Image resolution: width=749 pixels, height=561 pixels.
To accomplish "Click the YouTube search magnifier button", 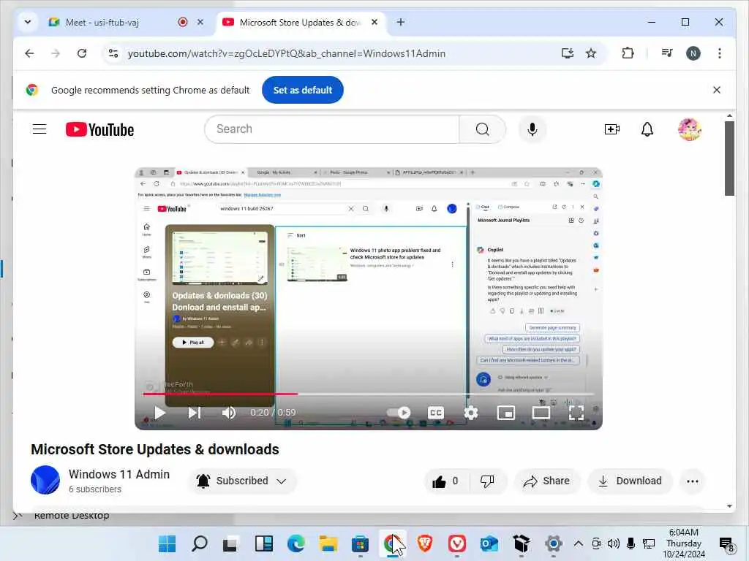I will (x=483, y=129).
